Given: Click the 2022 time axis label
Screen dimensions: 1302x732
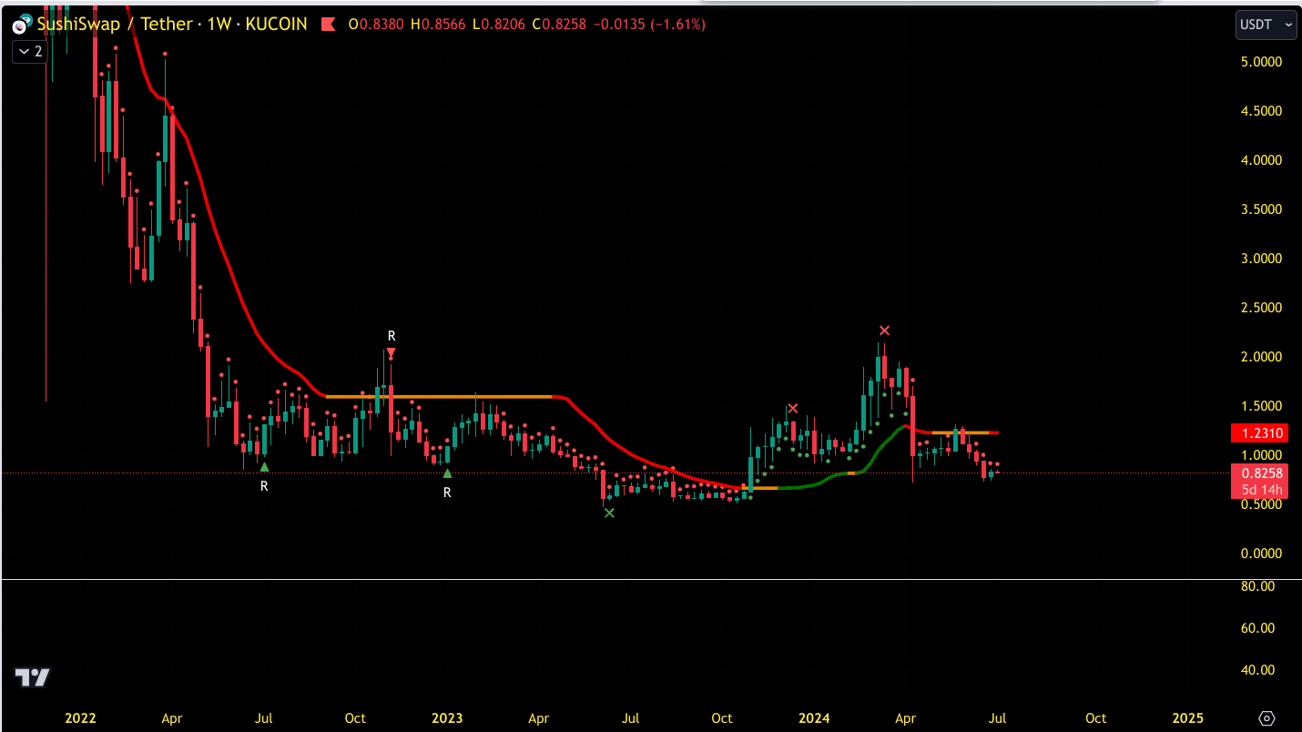Looking at the screenshot, I should click(80, 718).
